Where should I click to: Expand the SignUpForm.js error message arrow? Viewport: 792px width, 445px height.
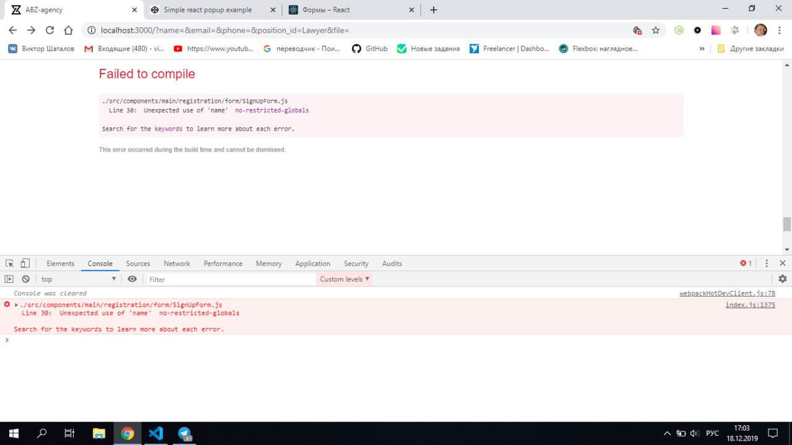click(17, 305)
